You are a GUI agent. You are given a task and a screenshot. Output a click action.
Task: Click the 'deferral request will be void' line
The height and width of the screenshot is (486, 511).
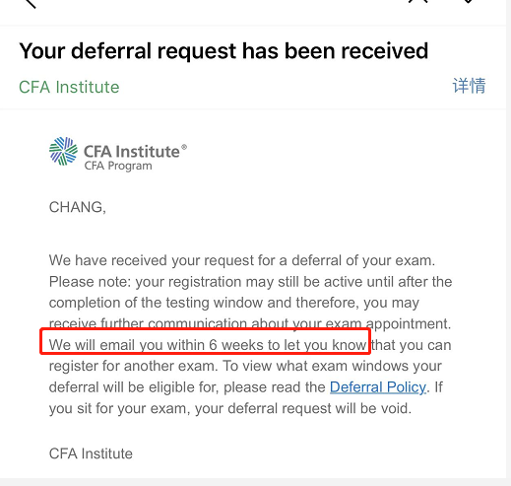[230, 408]
